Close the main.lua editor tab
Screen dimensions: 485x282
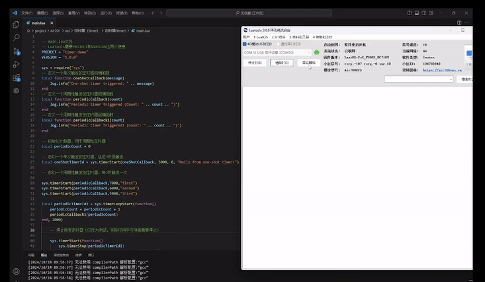(x=52, y=23)
